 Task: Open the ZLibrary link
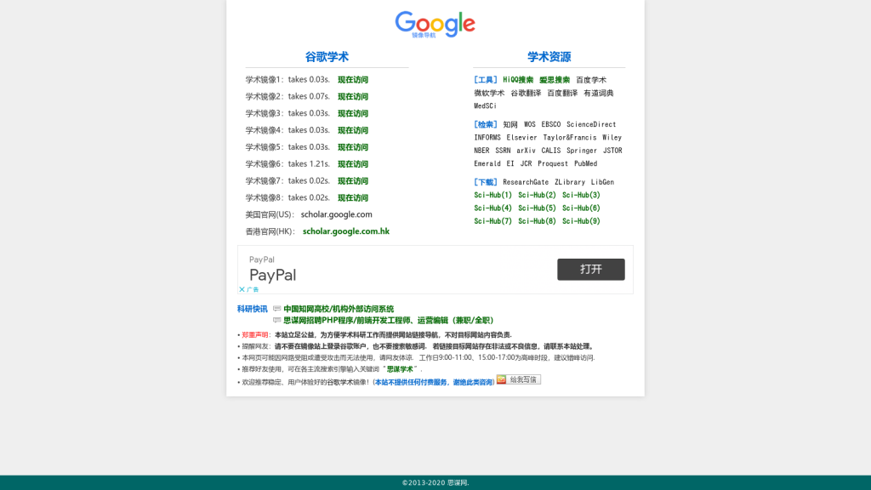click(x=569, y=182)
